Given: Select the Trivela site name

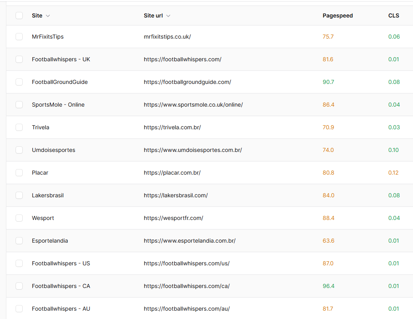Looking at the screenshot, I should (x=41, y=127).
